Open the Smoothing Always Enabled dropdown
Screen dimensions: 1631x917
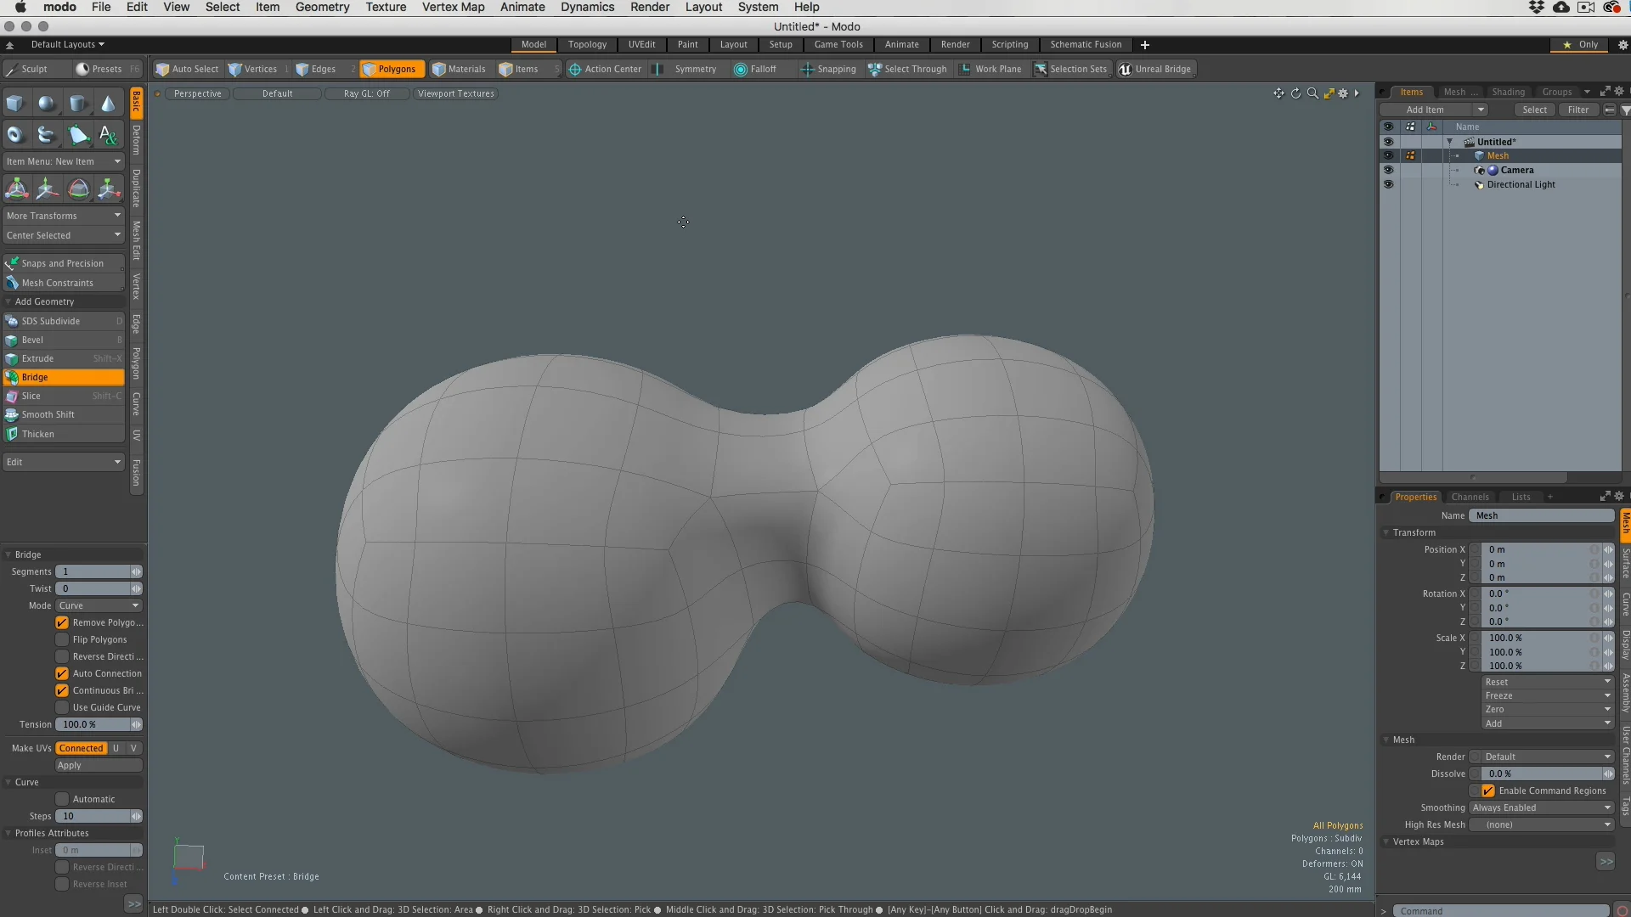(1541, 808)
